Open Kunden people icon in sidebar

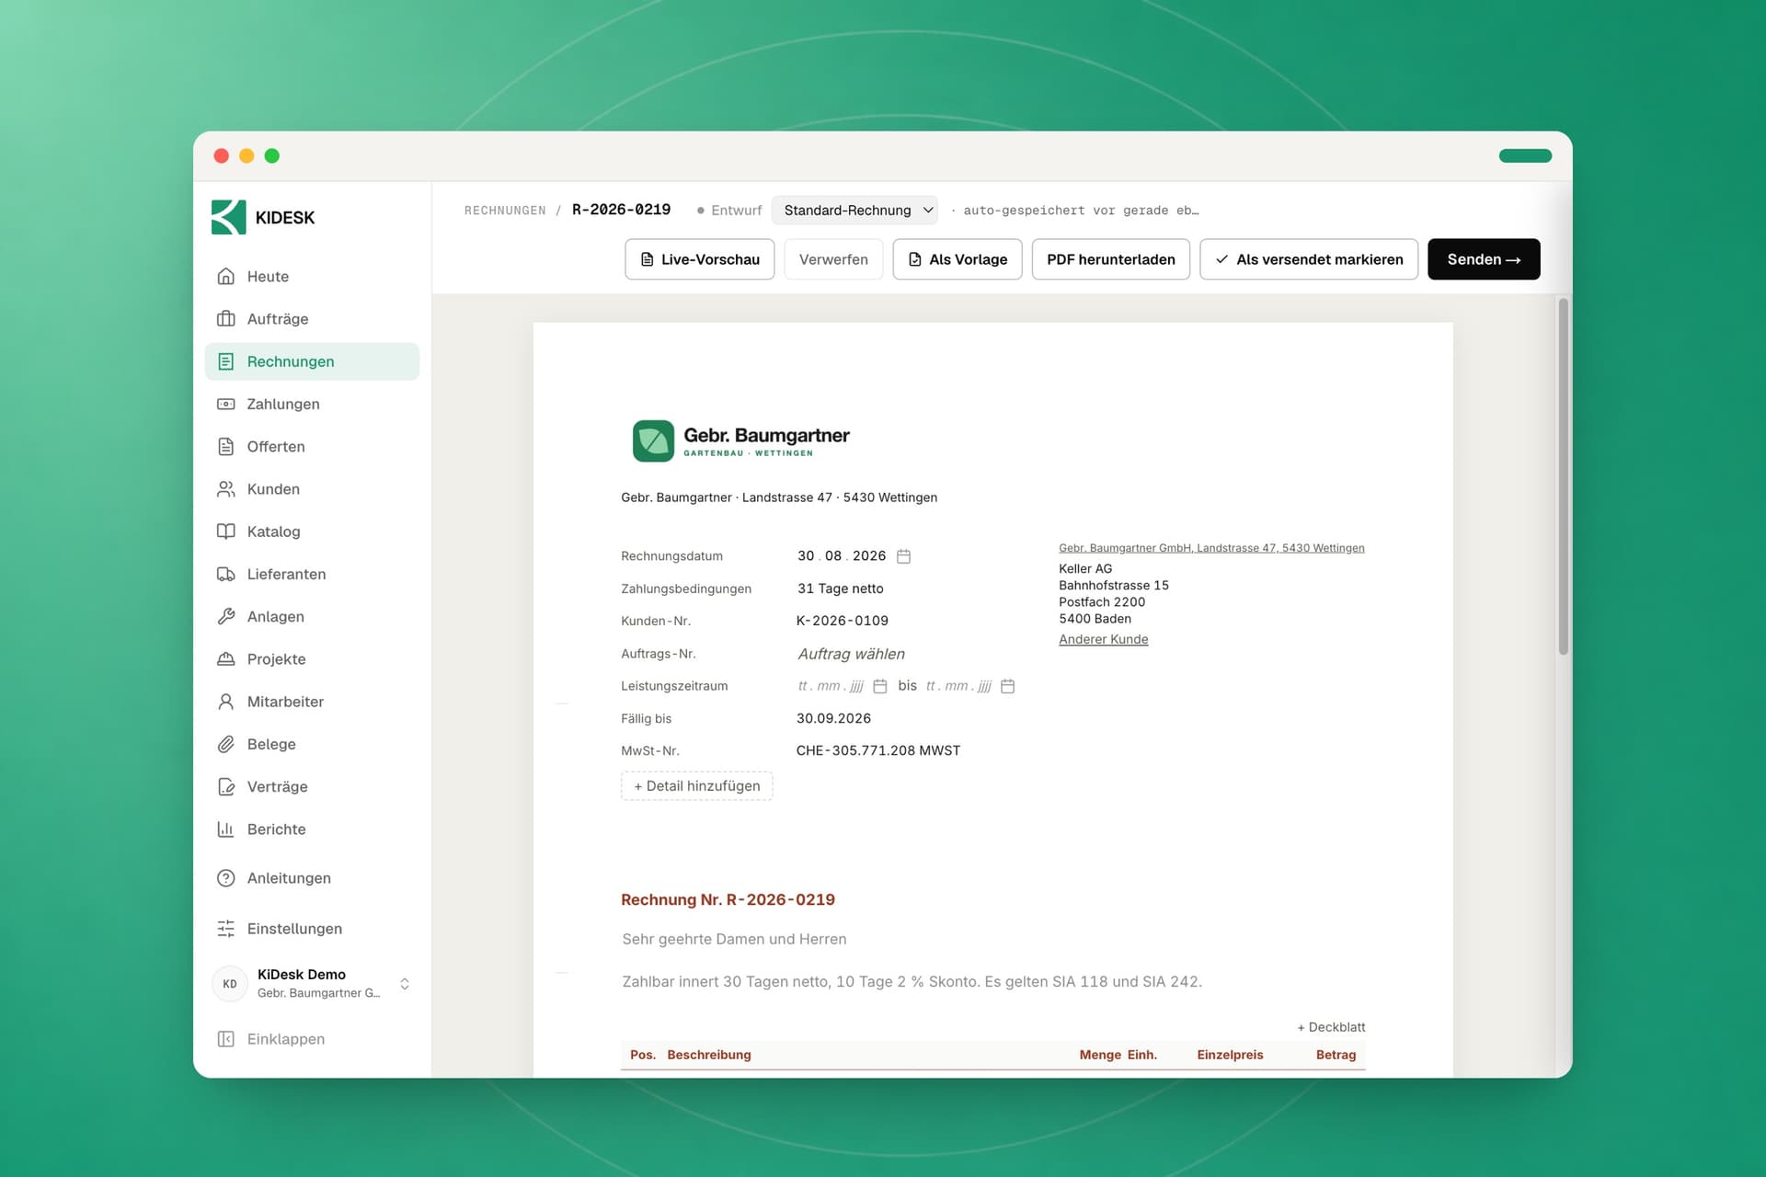tap(225, 489)
